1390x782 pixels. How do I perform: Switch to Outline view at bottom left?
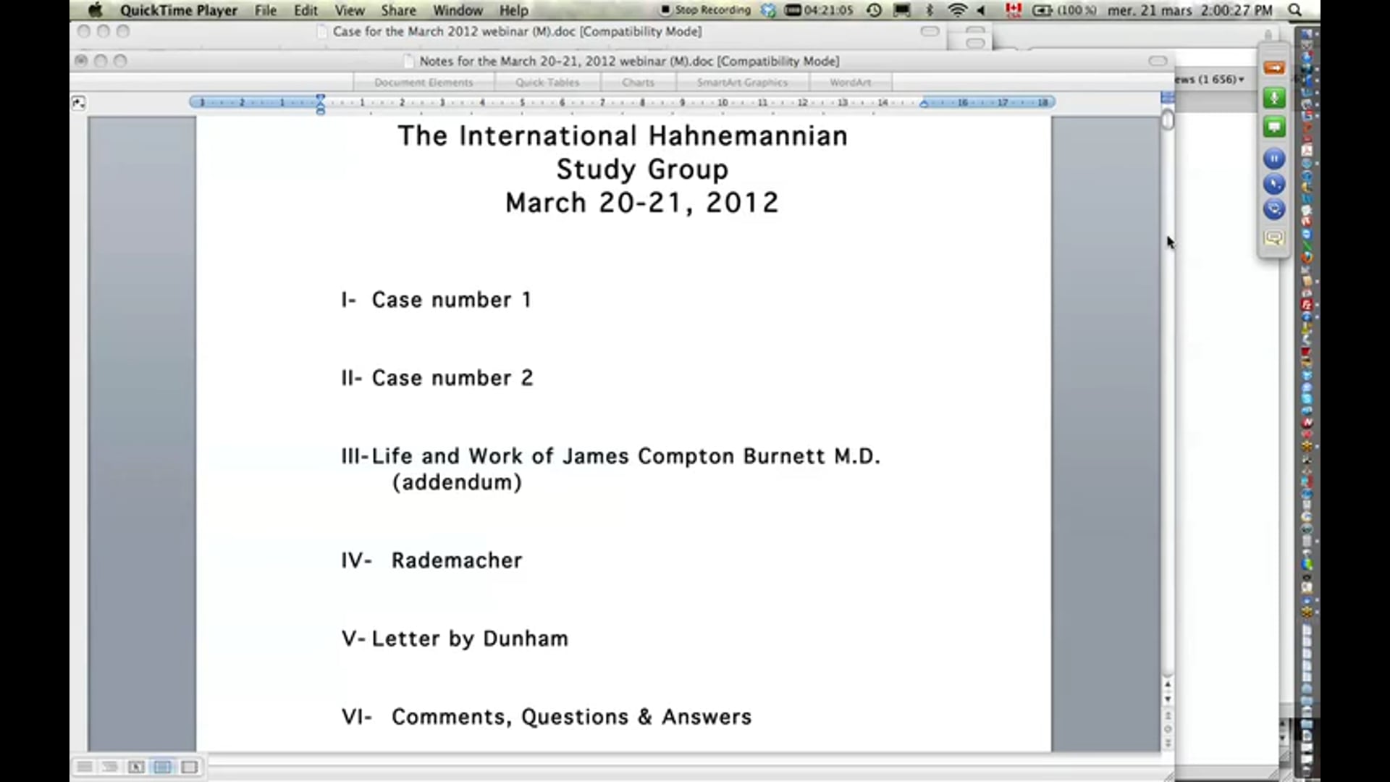click(x=110, y=767)
